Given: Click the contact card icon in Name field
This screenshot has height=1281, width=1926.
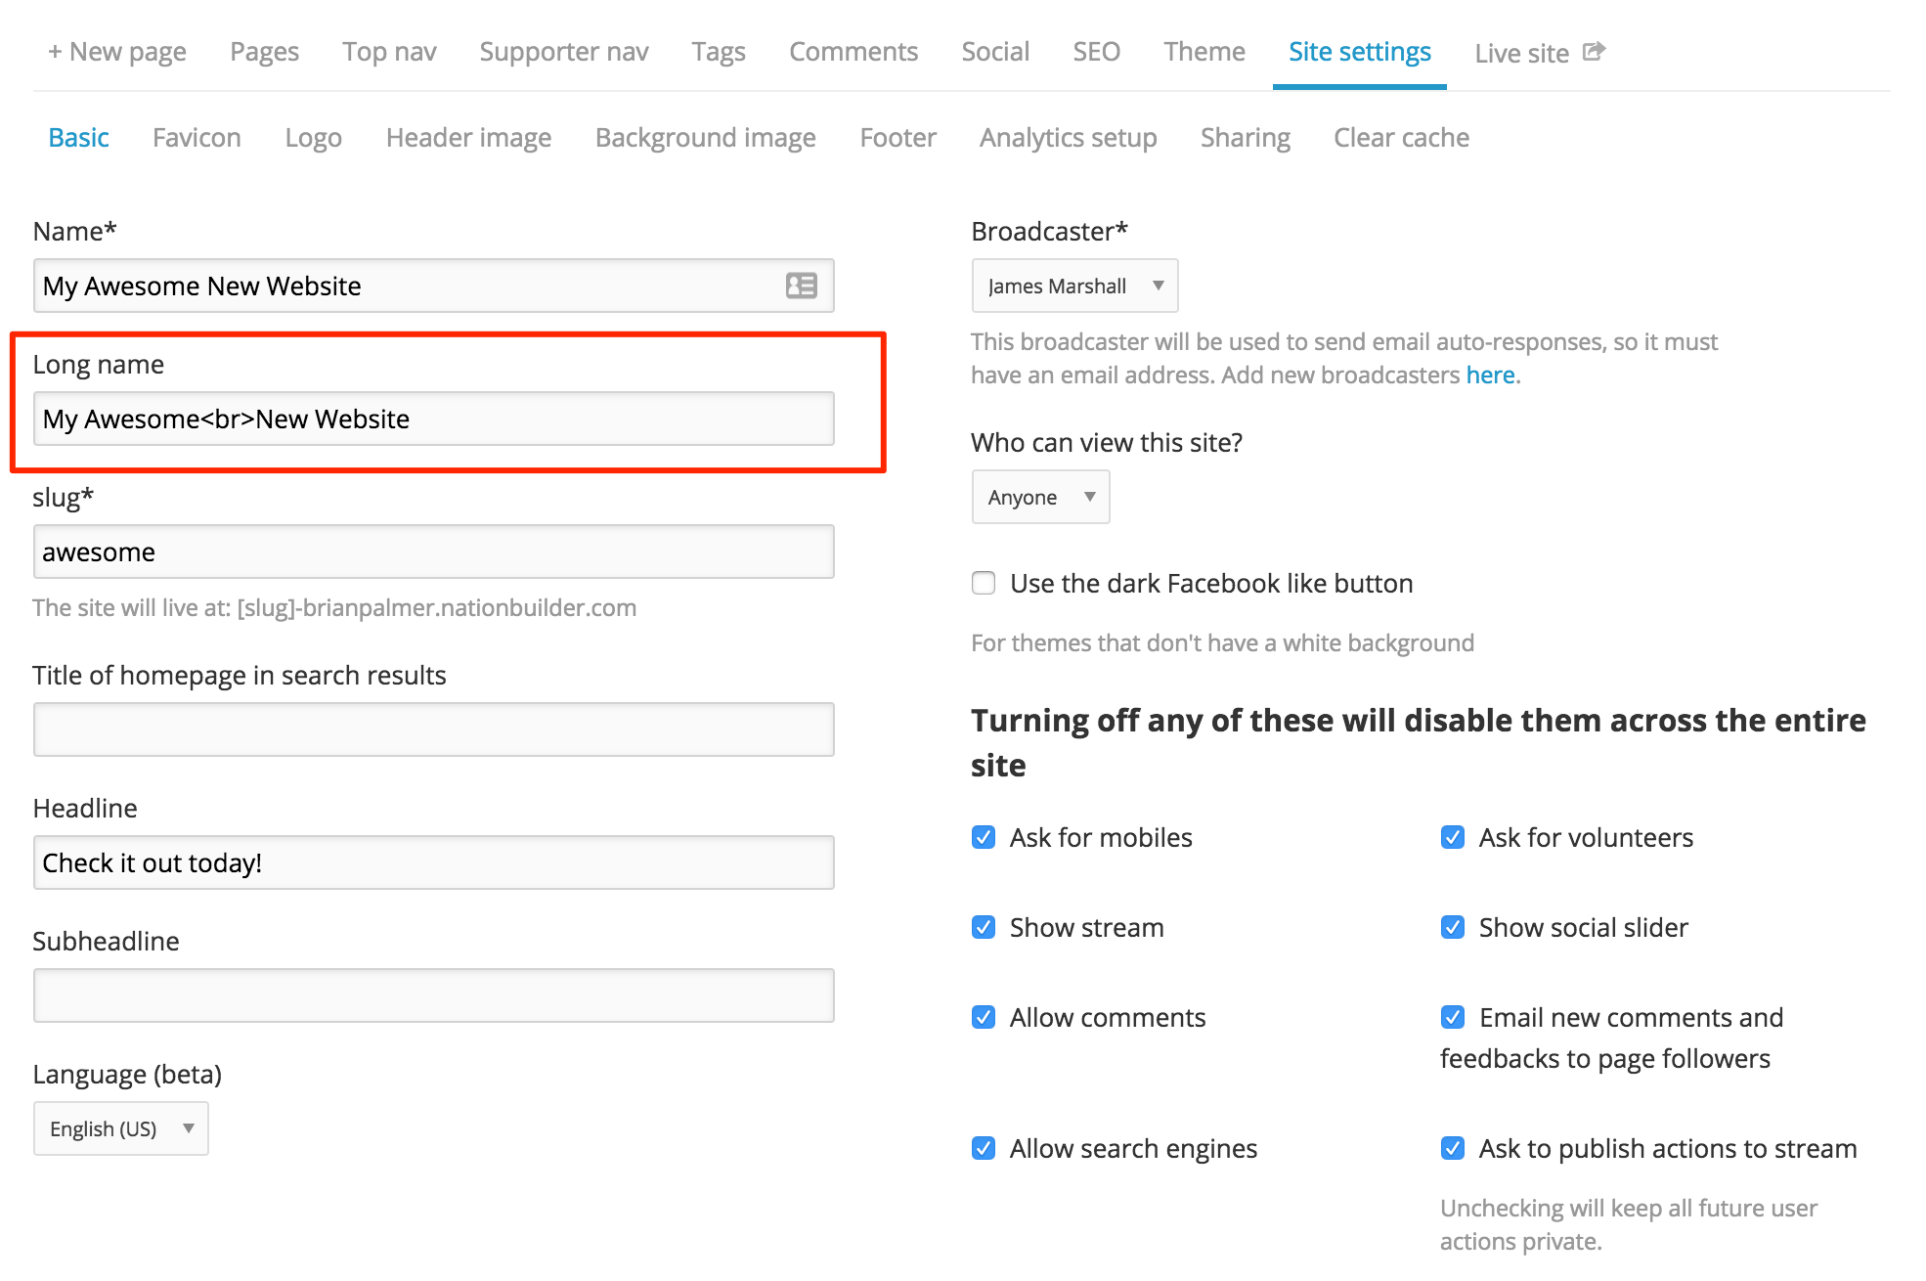Looking at the screenshot, I should click(801, 286).
